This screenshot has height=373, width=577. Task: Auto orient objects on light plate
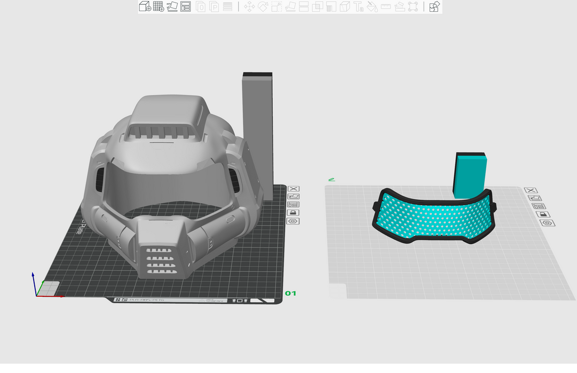(x=531, y=198)
